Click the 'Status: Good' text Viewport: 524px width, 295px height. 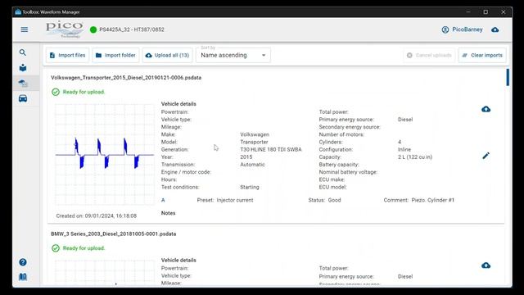click(x=324, y=200)
